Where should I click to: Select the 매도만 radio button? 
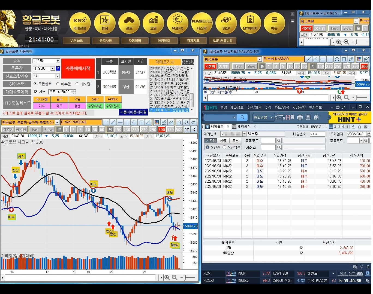click(x=77, y=84)
